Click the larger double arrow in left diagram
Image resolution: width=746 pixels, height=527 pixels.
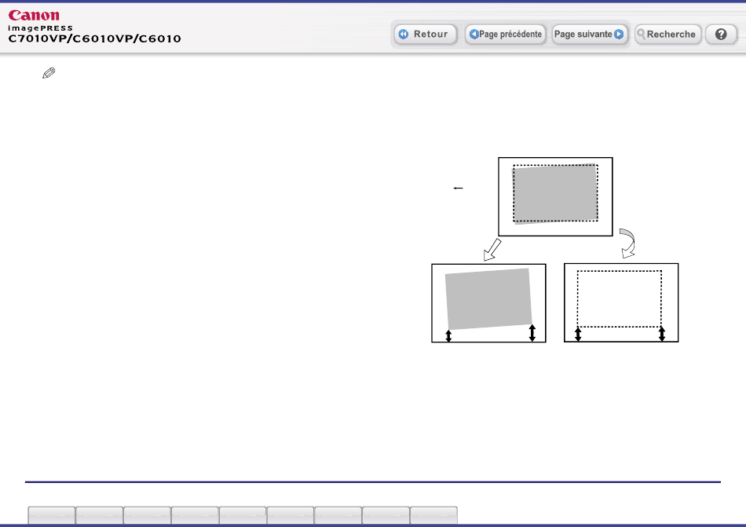532,333
